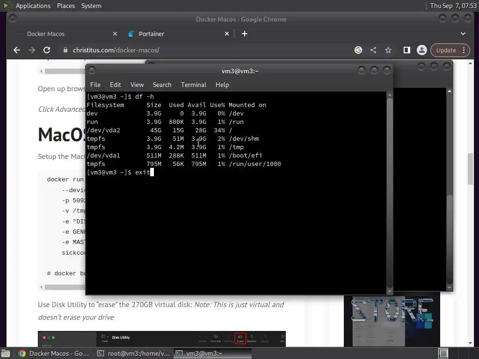The image size is (479, 359).
Task: Open Chrome's three-dot menu
Action: tap(464, 50)
